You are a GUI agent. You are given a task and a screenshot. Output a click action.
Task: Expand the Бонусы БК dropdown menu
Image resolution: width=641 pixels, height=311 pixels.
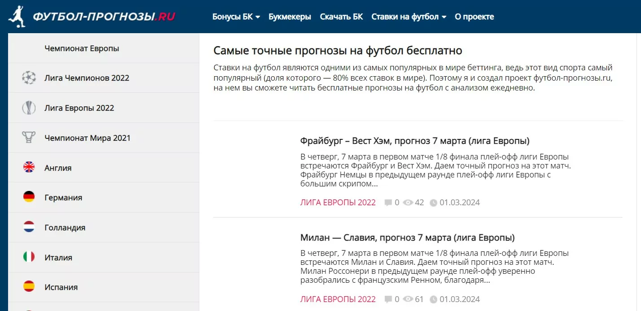pyautogui.click(x=236, y=17)
